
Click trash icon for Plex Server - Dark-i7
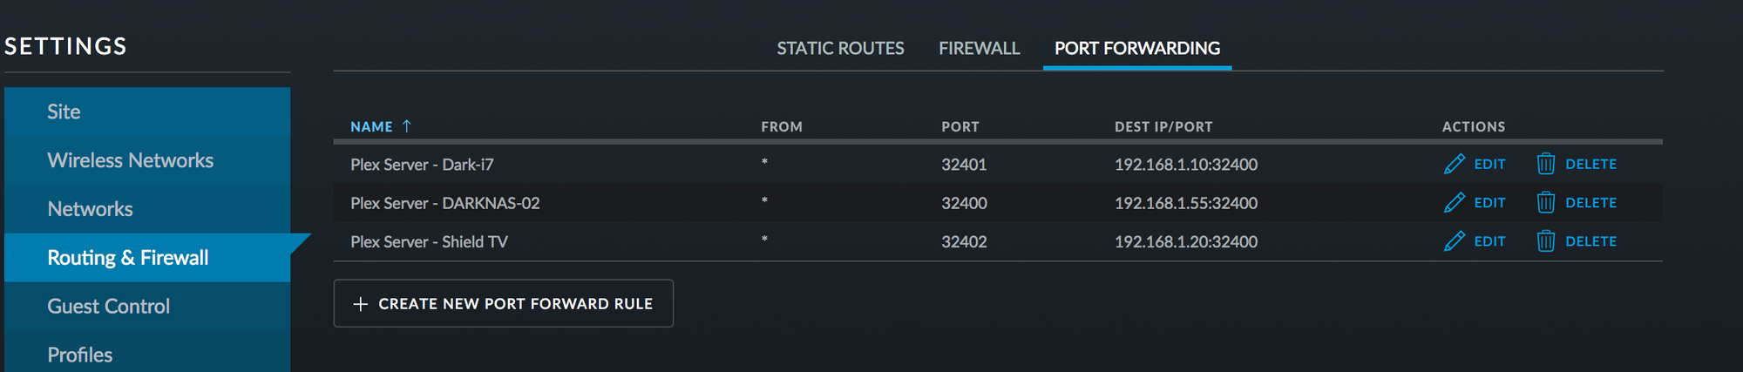tap(1545, 164)
